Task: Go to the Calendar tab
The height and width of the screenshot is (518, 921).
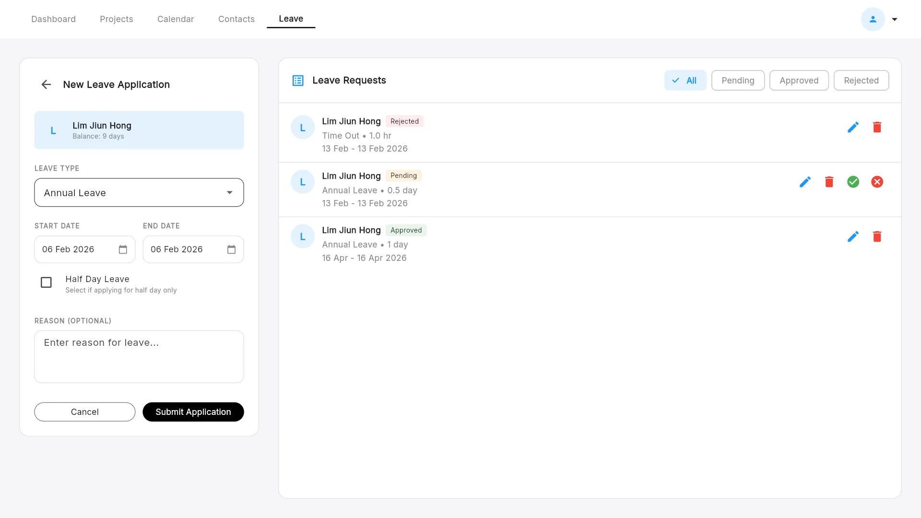Action: point(176,19)
